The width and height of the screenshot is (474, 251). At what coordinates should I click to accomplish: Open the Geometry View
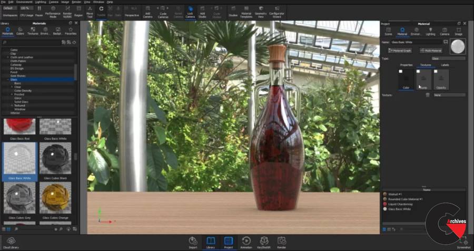click(261, 12)
